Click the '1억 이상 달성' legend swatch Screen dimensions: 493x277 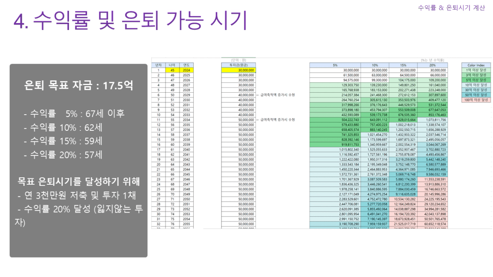pyautogui.click(x=476, y=70)
